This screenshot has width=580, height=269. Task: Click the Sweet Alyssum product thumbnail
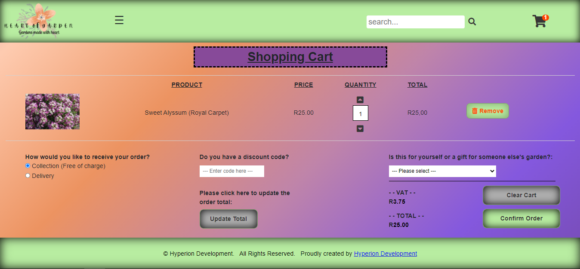click(52, 111)
